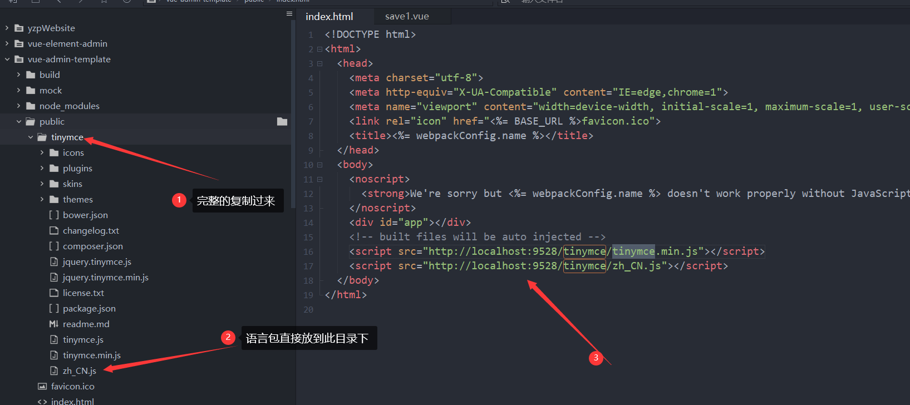Open the sidebar hamburger menu icon
Screen dimensions: 910x405
pyautogui.click(x=289, y=14)
